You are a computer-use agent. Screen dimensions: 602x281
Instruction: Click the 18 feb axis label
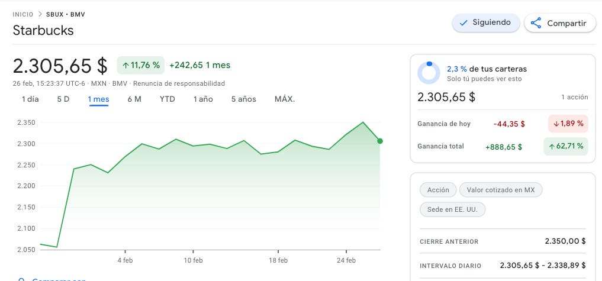[x=278, y=260]
